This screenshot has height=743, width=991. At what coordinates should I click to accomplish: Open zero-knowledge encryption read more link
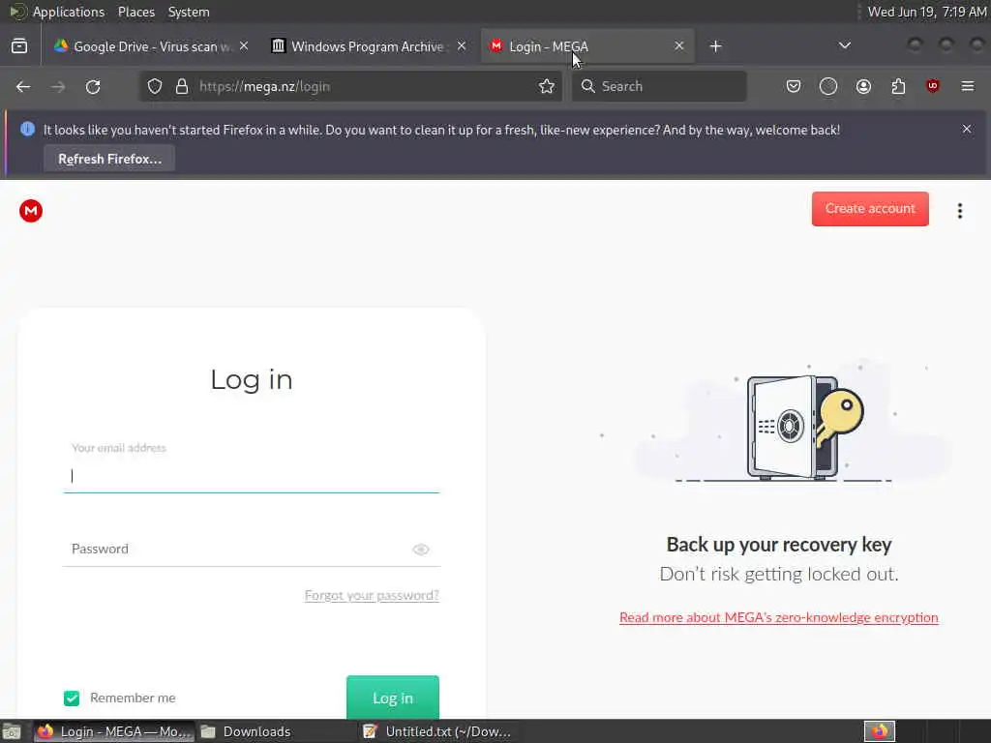[779, 617]
